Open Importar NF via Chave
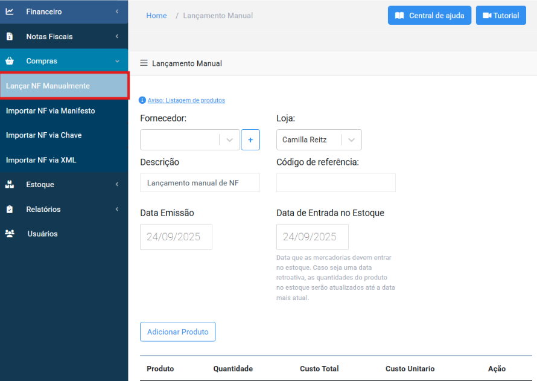 [44, 135]
